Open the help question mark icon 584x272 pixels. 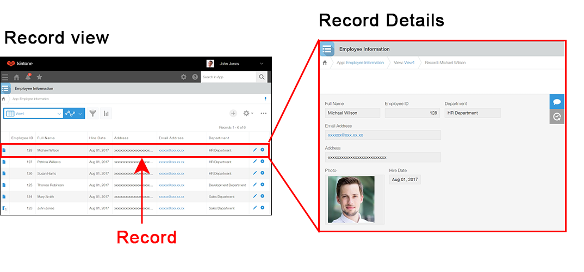coord(195,77)
